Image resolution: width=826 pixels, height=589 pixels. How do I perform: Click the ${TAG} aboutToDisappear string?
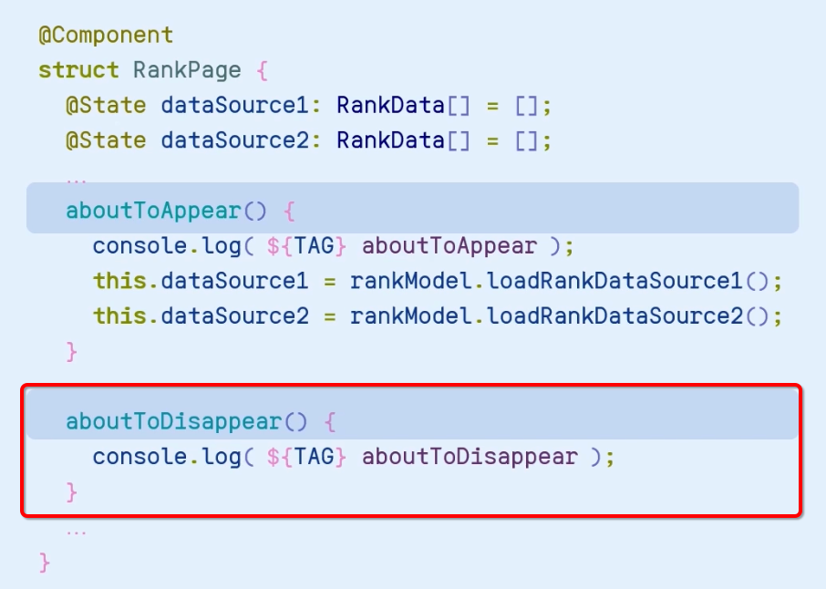pyautogui.click(x=422, y=457)
